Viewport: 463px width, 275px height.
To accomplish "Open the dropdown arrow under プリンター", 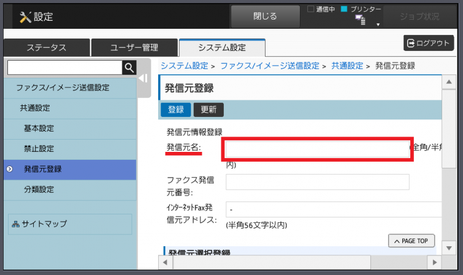I will 378,24.
